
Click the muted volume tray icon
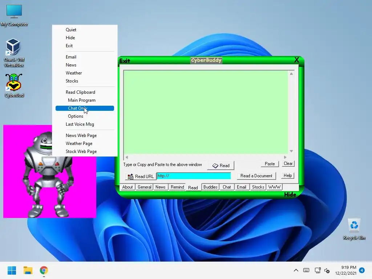click(x=327, y=270)
